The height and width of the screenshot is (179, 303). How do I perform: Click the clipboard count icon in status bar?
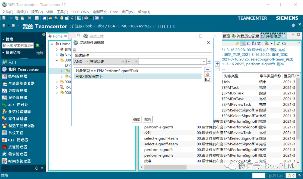point(291,176)
